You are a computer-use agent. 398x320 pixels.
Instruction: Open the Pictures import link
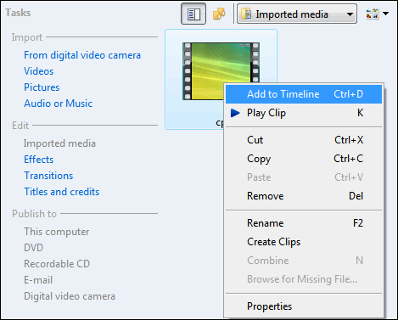42,87
